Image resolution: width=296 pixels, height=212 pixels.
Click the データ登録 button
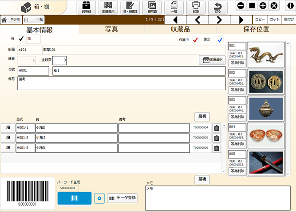(122, 198)
